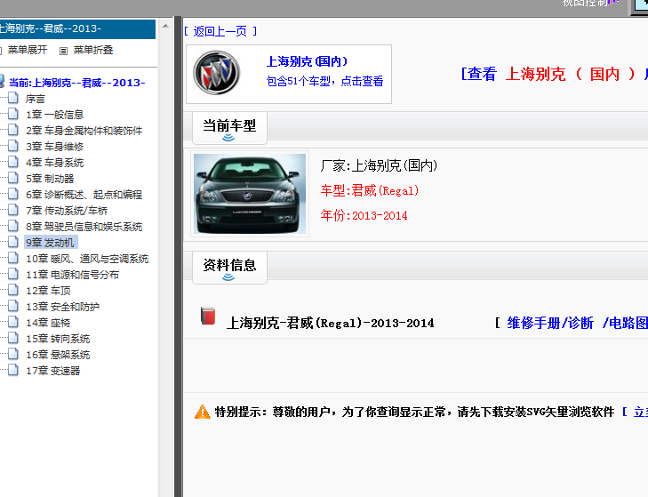Click the page icon beside 10章 暖风
Viewport: 648px width, 497px height.
click(x=13, y=258)
